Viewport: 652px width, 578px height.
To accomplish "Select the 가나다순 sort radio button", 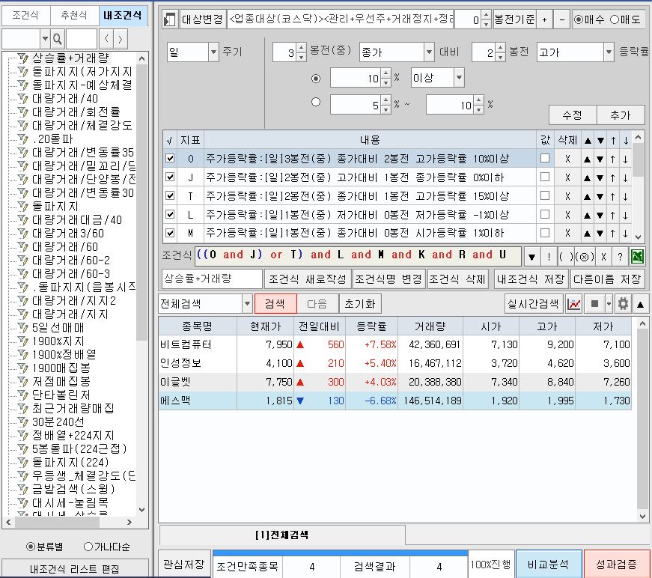I will (89, 547).
